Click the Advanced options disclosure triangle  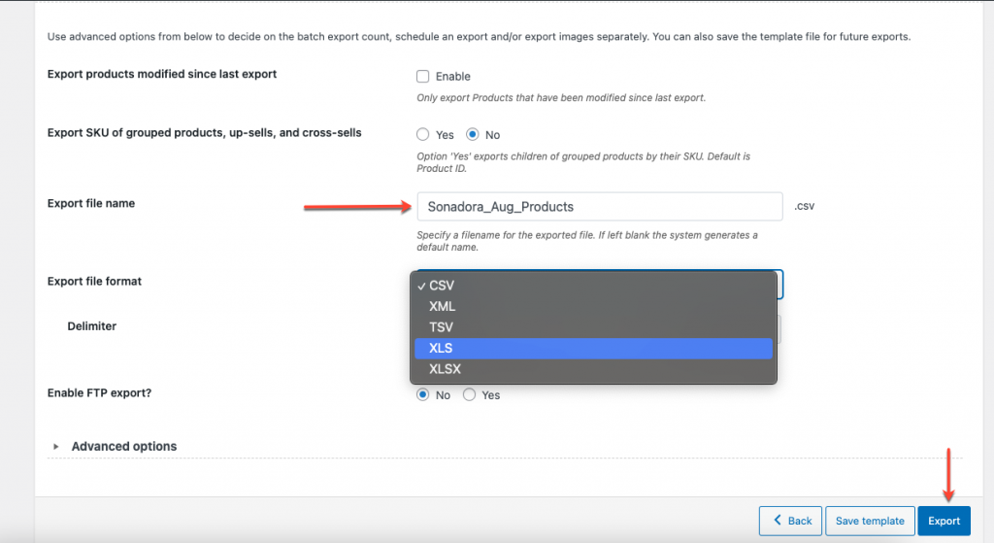[x=55, y=447]
